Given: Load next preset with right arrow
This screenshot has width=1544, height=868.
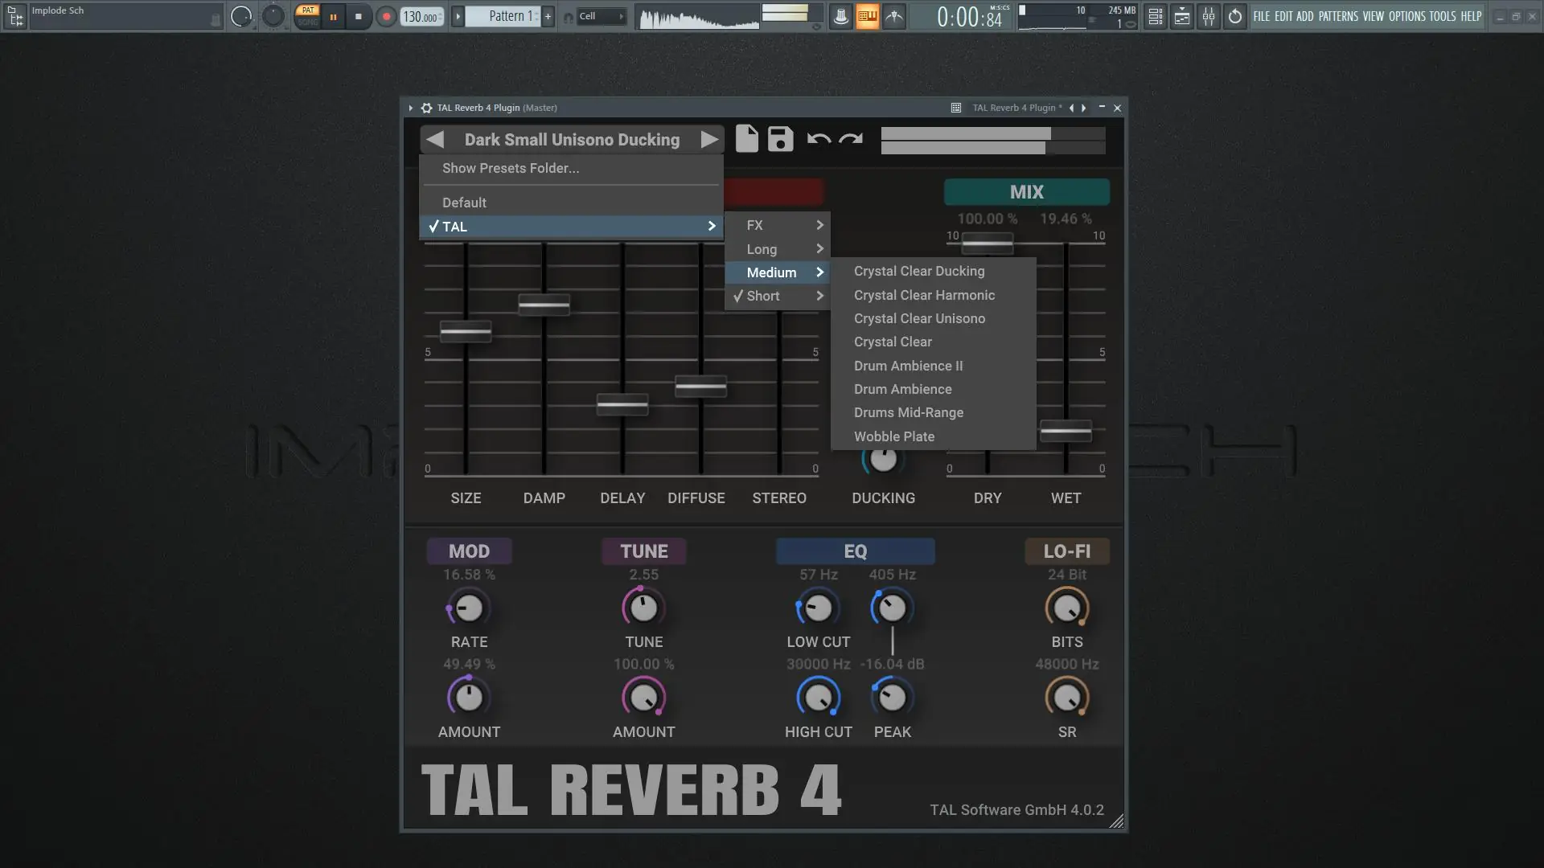Looking at the screenshot, I should click(708, 140).
